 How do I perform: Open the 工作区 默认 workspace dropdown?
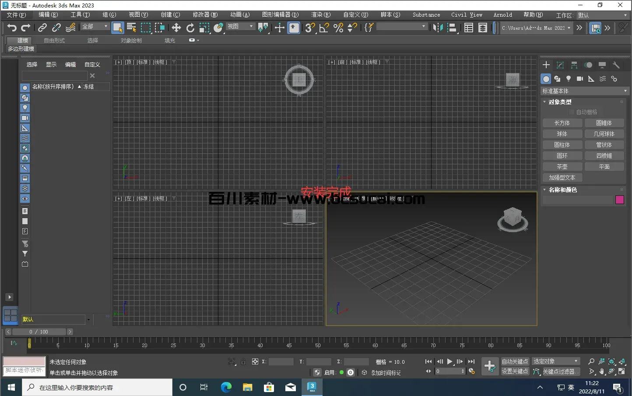(602, 15)
